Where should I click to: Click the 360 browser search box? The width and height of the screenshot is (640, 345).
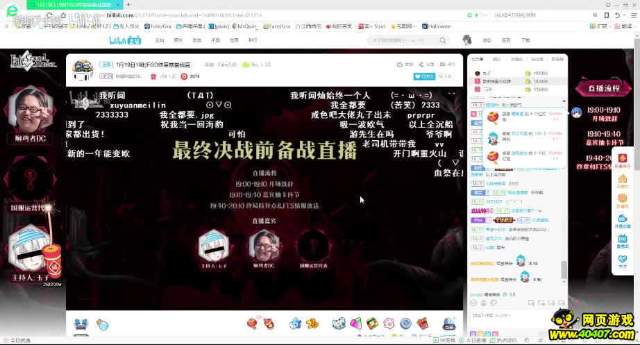(x=541, y=15)
